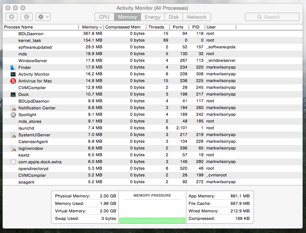Click the Antivirus for Mac icon
The image size is (306, 233).
tap(13, 81)
